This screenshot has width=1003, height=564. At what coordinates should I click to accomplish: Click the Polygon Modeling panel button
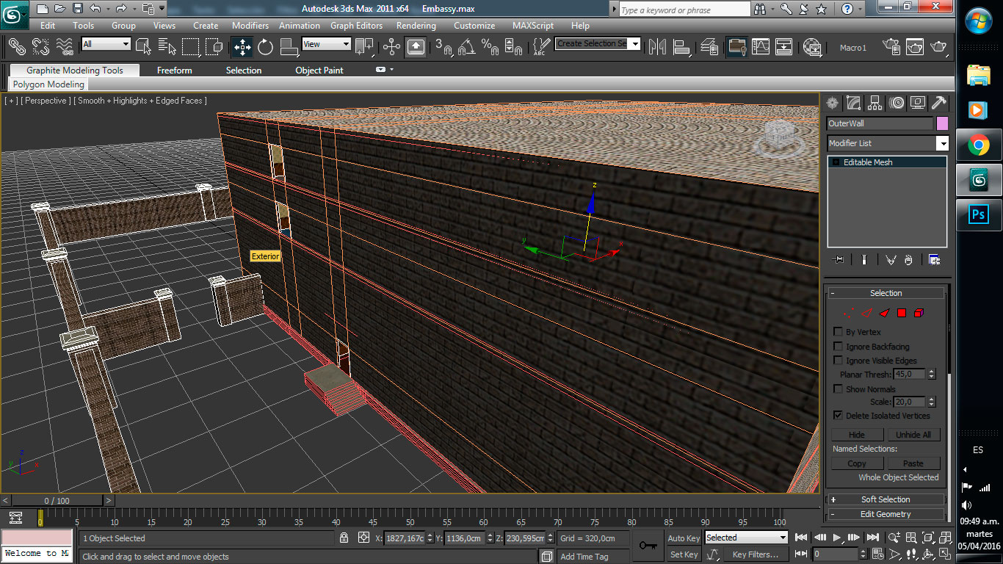click(48, 84)
